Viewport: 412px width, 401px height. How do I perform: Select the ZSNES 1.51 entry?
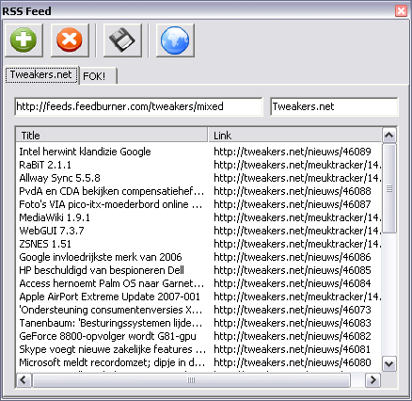(199, 244)
